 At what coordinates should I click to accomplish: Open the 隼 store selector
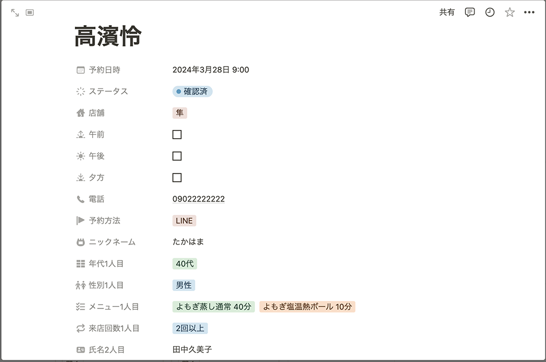click(180, 113)
